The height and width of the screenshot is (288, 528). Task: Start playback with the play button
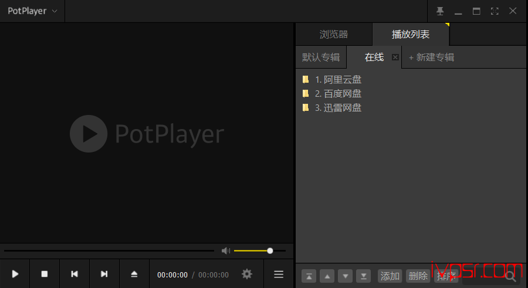[15, 274]
